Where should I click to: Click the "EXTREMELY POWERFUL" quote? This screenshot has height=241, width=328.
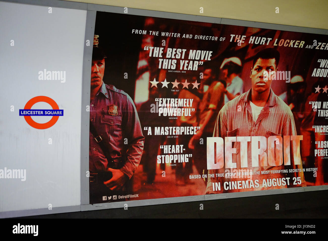point(175,107)
